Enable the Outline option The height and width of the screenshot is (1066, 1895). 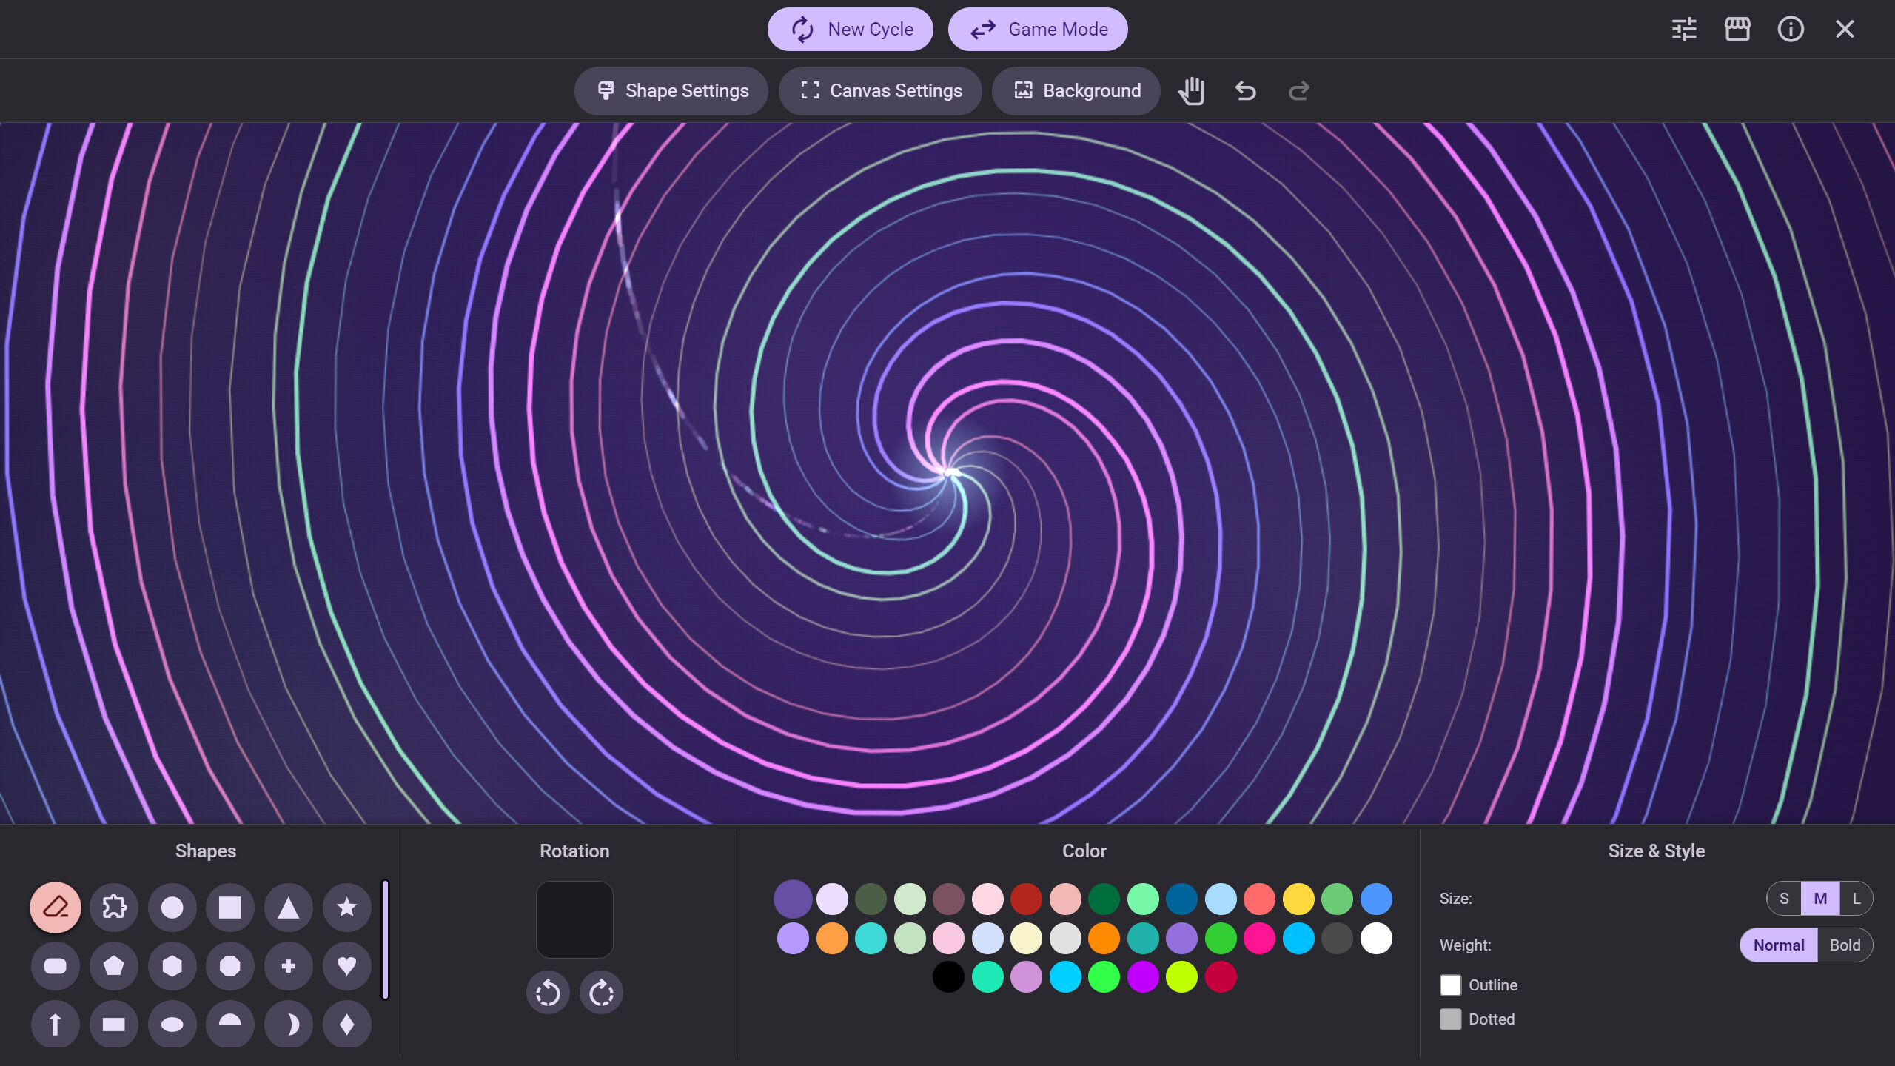[x=1451, y=985]
